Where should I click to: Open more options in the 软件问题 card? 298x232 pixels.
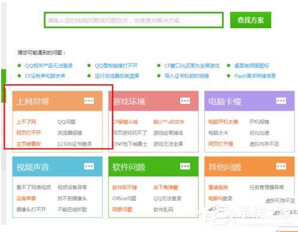(x=185, y=166)
